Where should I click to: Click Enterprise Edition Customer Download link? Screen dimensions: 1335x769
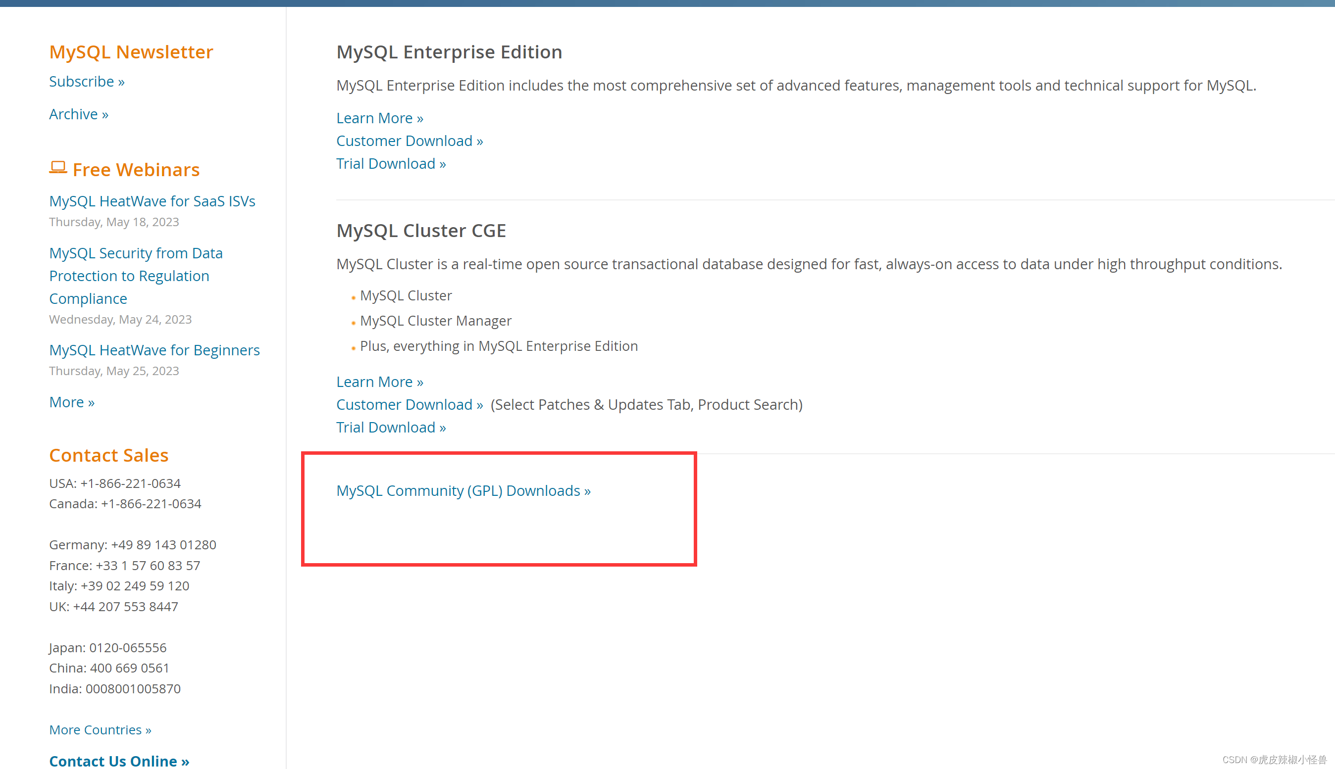410,141
